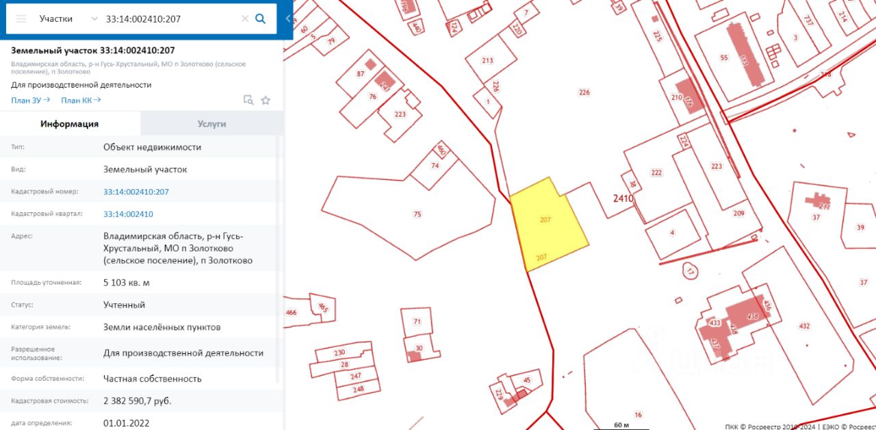
Task: Open the План КК link
Action: pyautogui.click(x=81, y=100)
